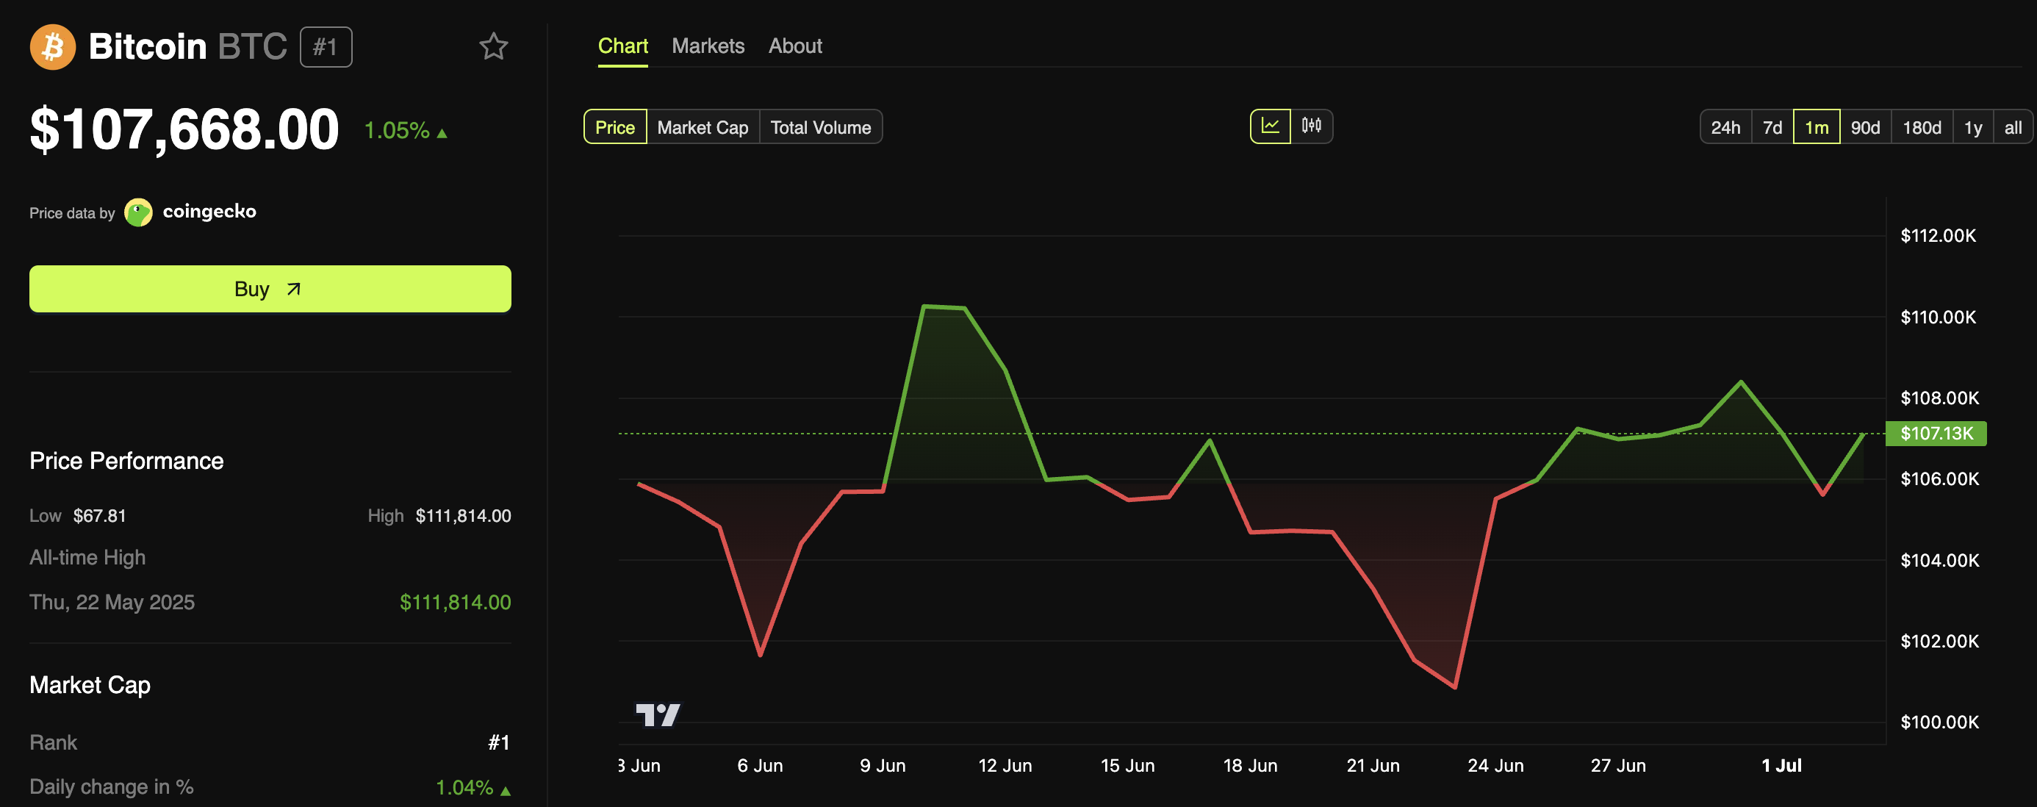This screenshot has height=807, width=2037.
Task: Open the Markets tab
Action: [x=708, y=46]
